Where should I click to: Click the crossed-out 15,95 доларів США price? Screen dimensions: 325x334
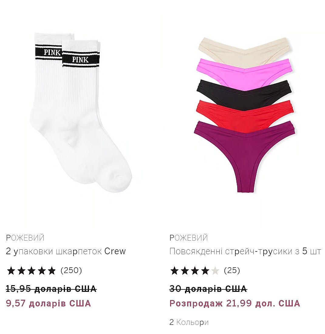coord(51,289)
